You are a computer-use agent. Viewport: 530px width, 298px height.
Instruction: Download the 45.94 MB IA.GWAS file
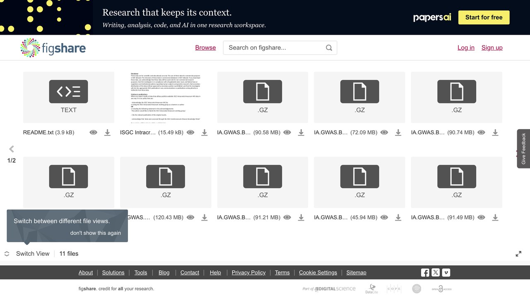(398, 217)
